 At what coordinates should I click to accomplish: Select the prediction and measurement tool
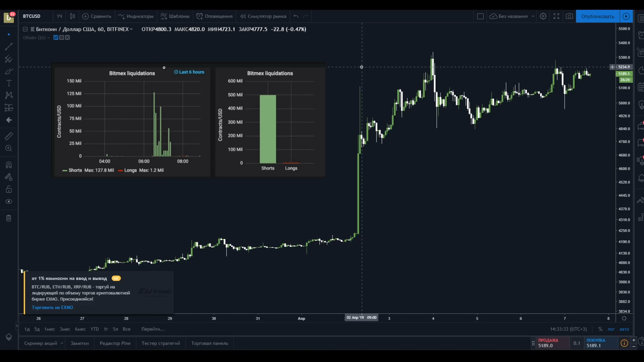pyautogui.click(x=9, y=107)
